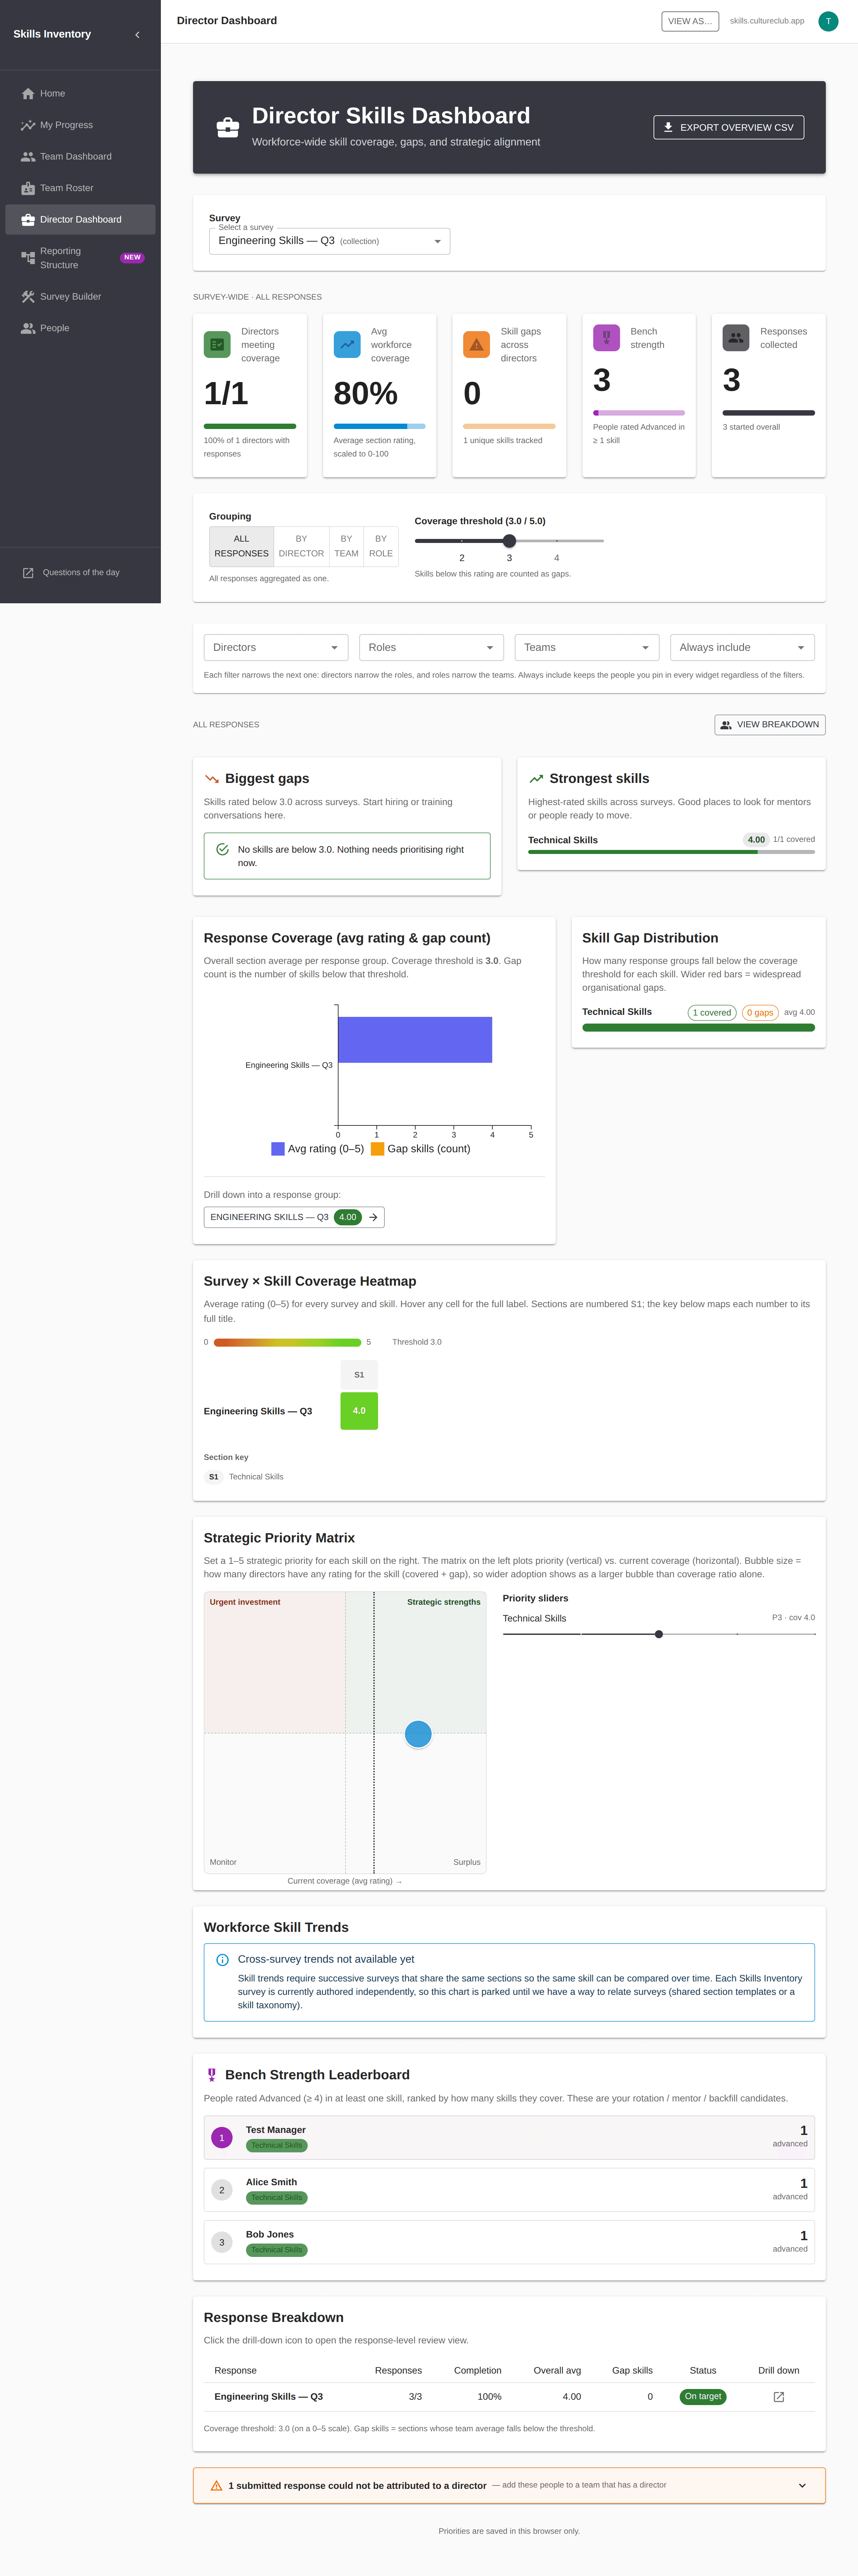
Task: Select Test Manager leaderboard row
Action: (x=509, y=2137)
